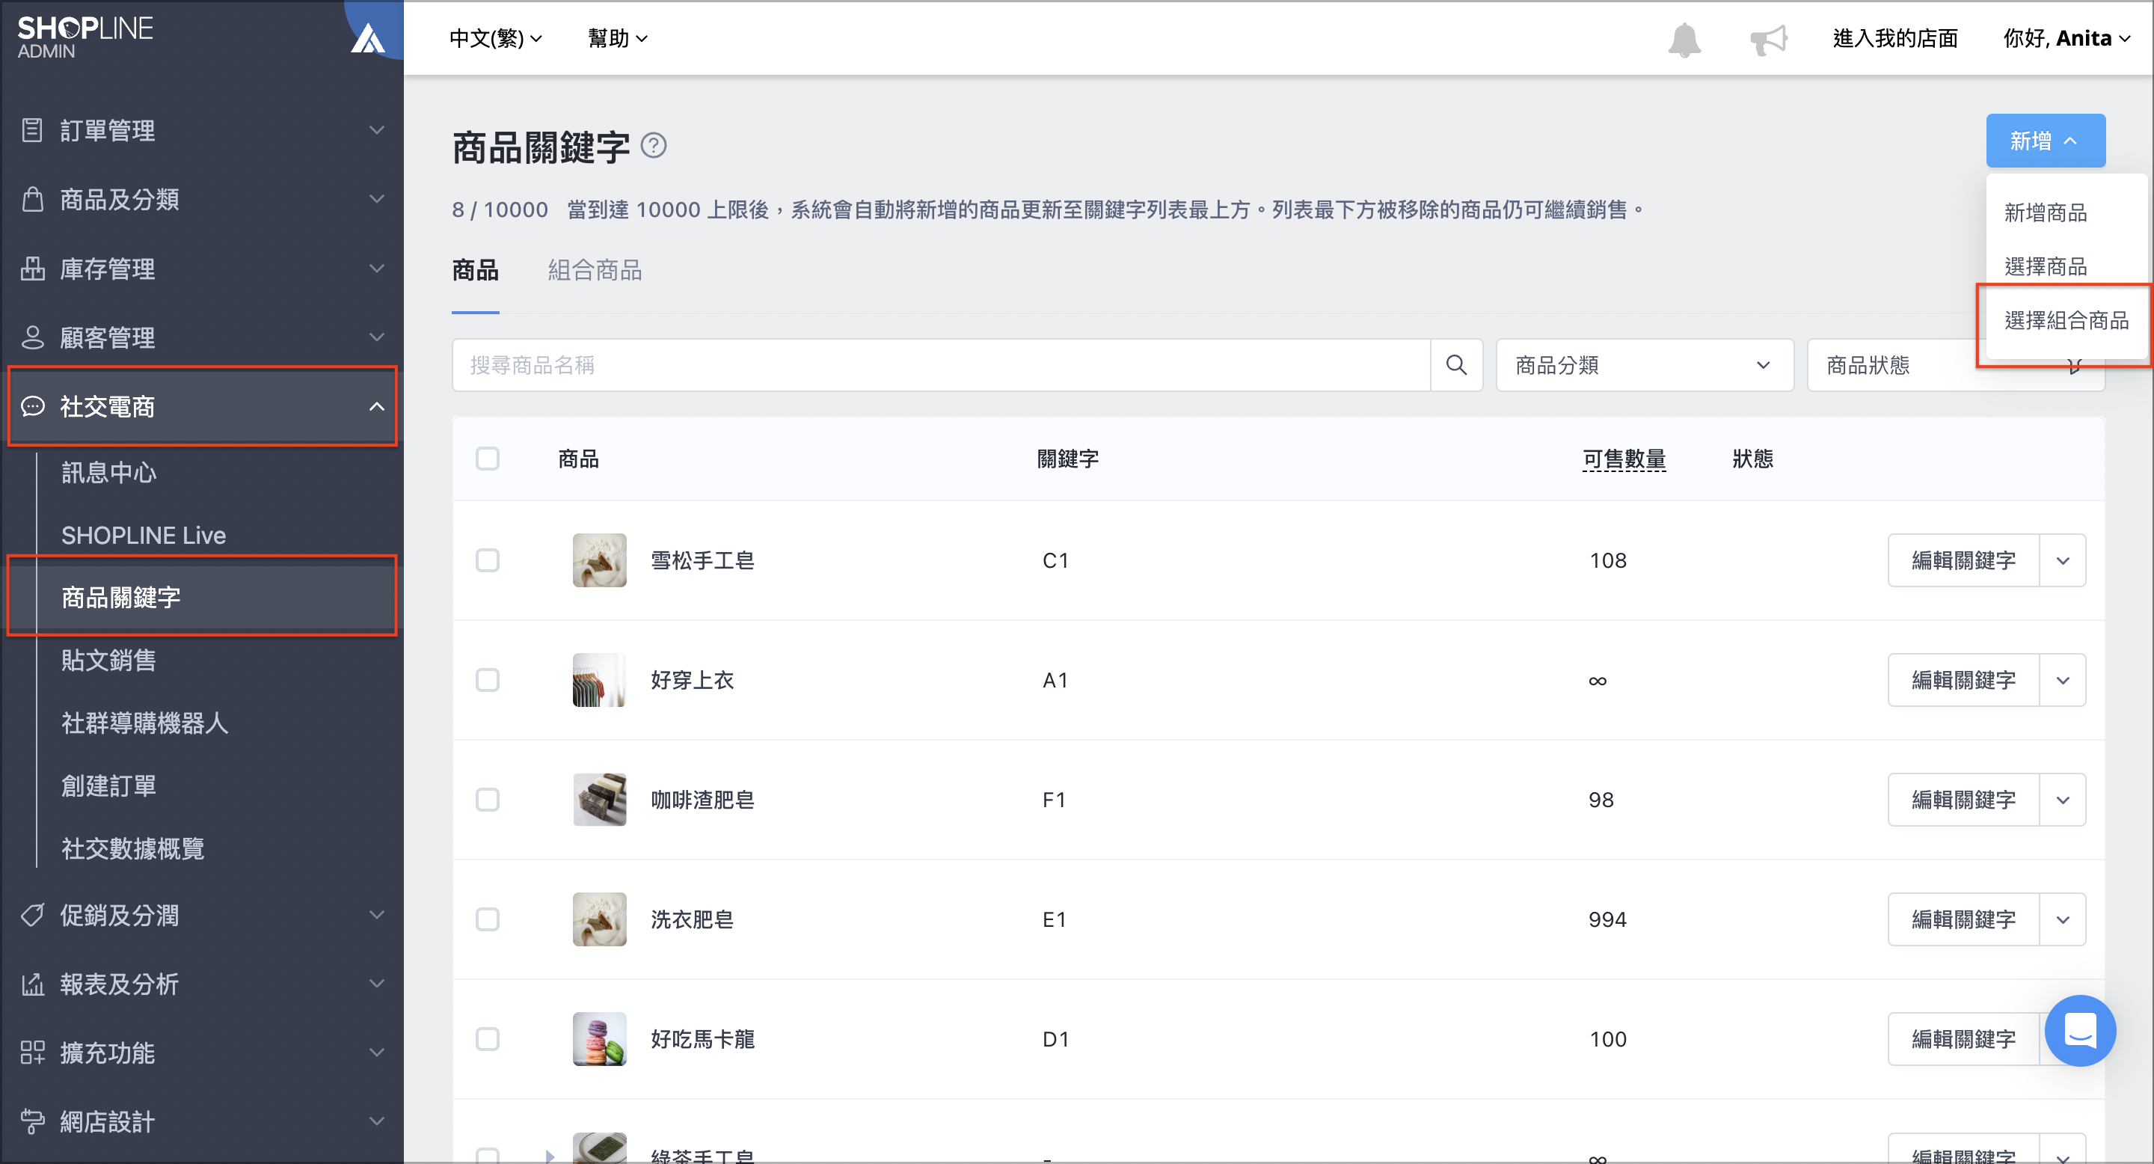Viewport: 2154px width, 1164px height.
Task: Open the 商品分類 filter dropdown
Action: 1644,364
